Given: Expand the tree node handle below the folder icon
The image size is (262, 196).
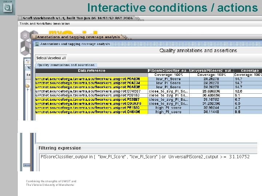Looking at the screenshot, I should coord(28,90).
